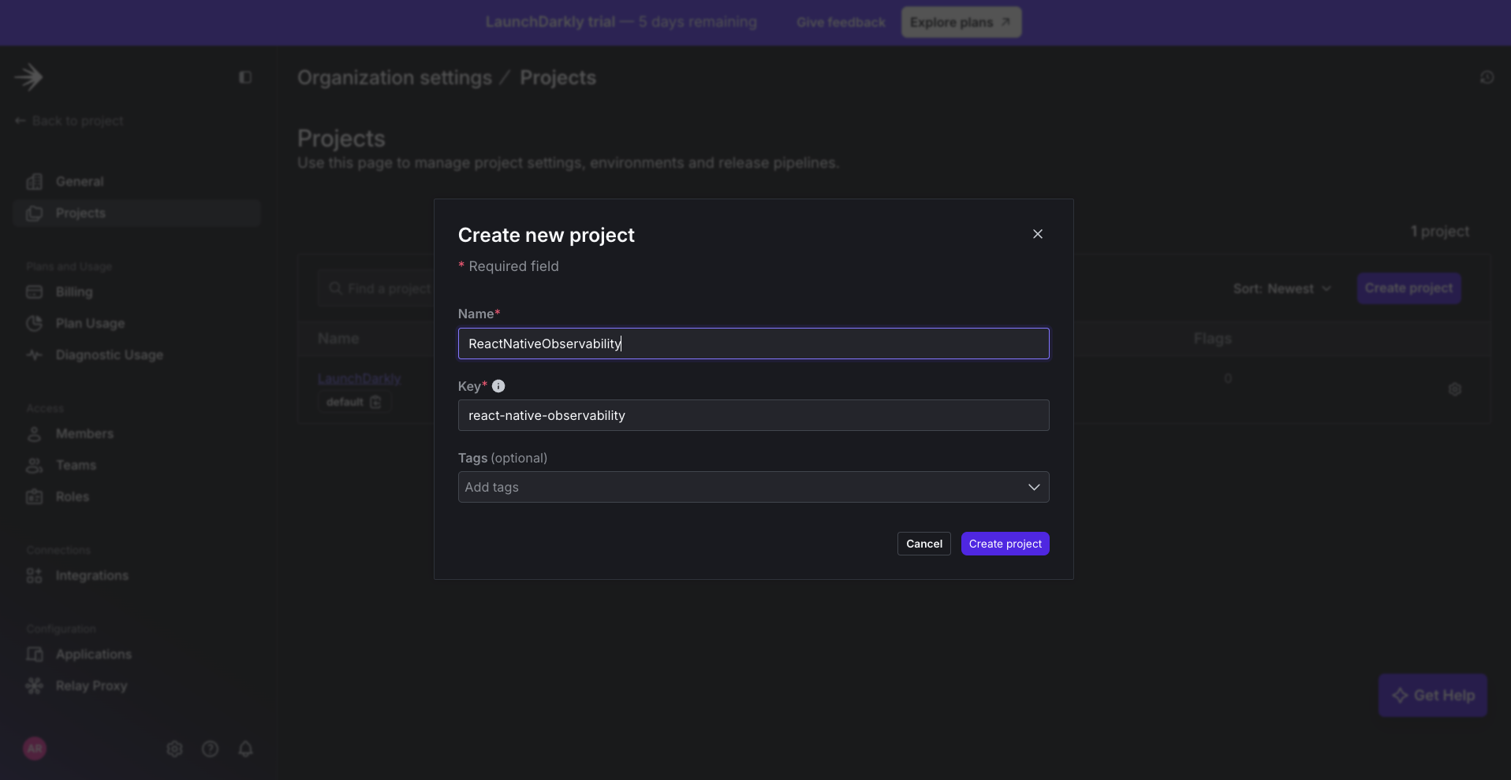Click the Diagnostic Usage icon
This screenshot has height=780, width=1511.
click(35, 355)
